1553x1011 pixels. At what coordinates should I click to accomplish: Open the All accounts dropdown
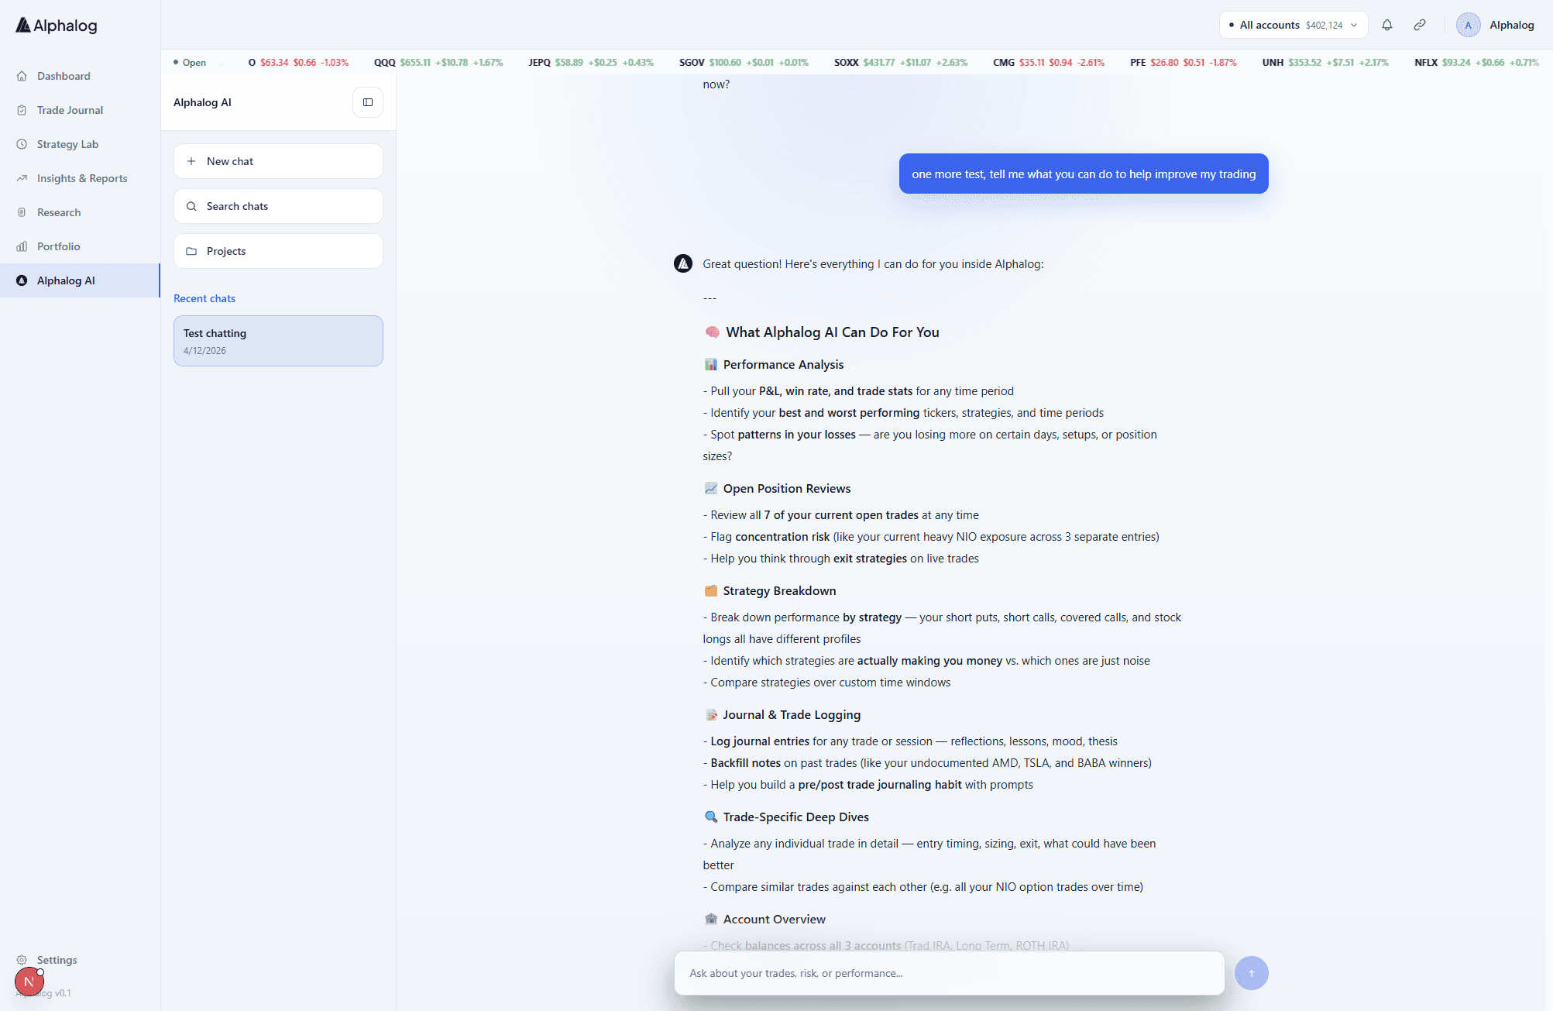pyautogui.click(x=1293, y=25)
